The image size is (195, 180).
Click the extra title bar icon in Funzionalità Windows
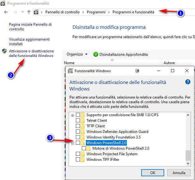coord(137,71)
